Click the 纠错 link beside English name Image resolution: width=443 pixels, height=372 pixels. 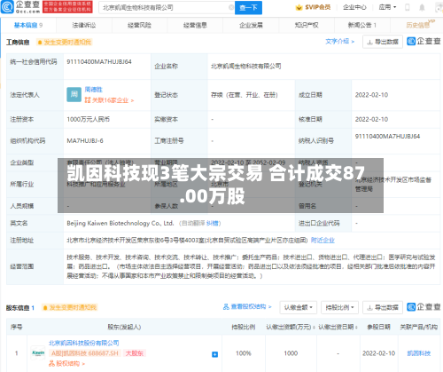pyautogui.click(x=212, y=223)
